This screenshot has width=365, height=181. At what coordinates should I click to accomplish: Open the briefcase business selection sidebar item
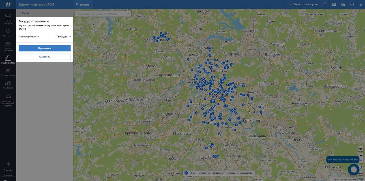click(8, 18)
